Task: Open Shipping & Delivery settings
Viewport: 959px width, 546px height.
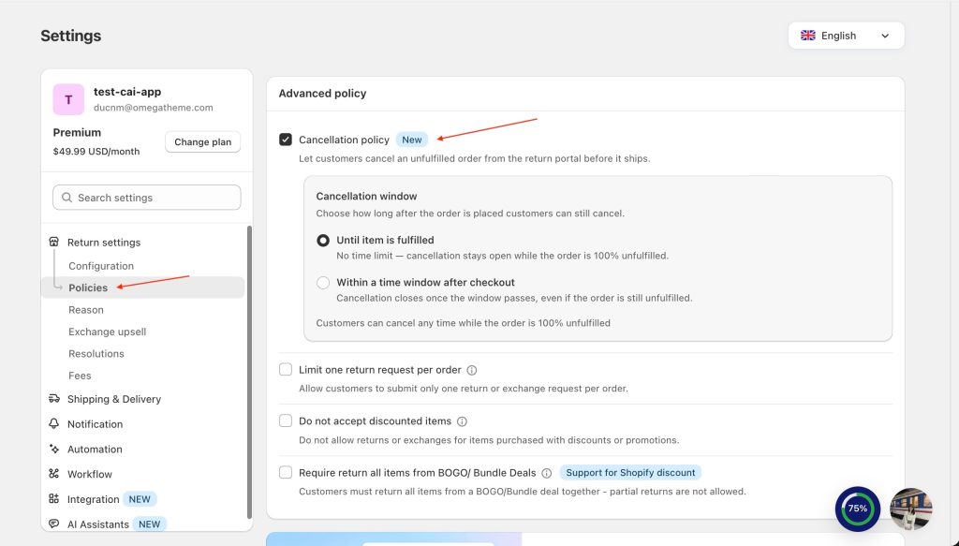Action: click(x=114, y=399)
